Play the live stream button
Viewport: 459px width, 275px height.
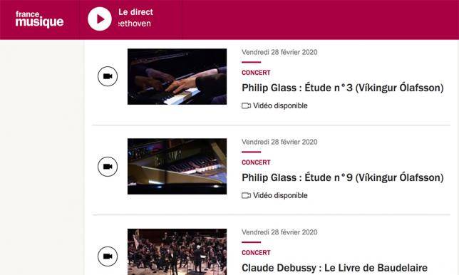(100, 19)
